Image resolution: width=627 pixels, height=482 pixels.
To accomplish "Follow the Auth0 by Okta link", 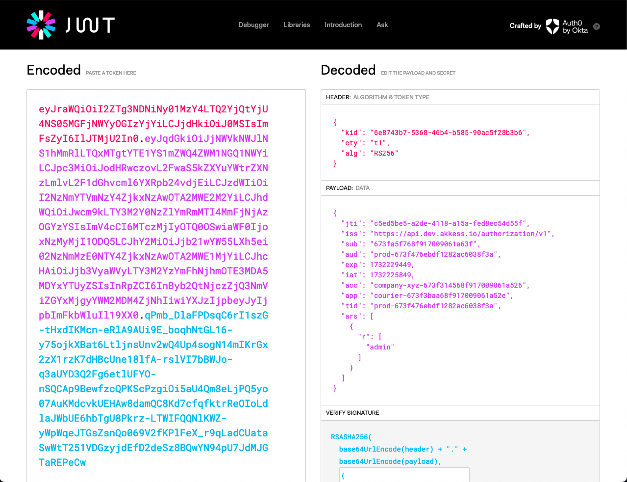I will pos(575,27).
